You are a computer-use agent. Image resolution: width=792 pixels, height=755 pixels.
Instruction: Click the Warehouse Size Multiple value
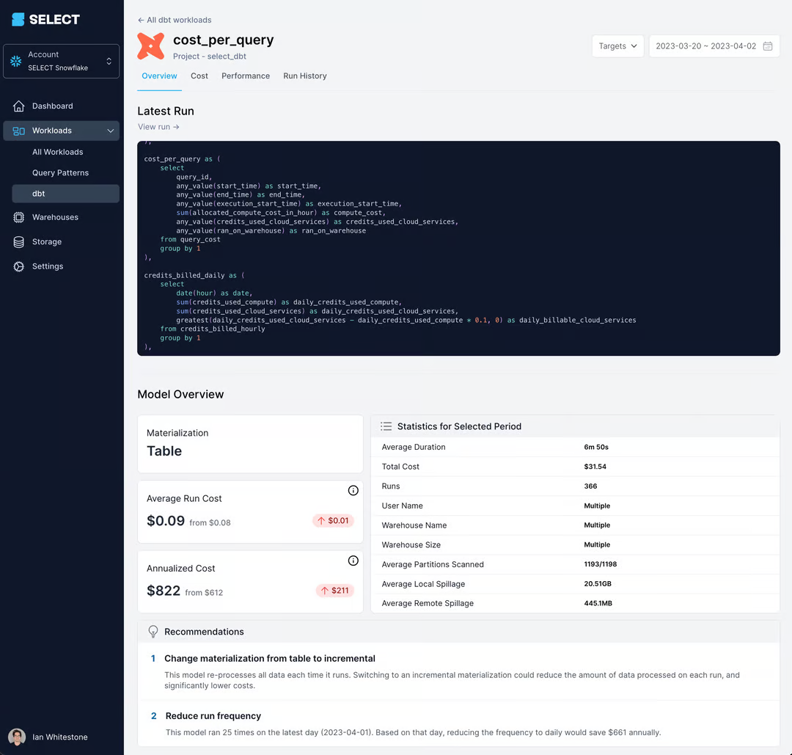coord(597,544)
